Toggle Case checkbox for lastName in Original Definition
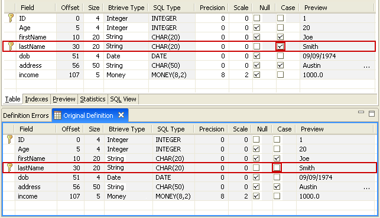This screenshot has height=218, width=380. pos(277,167)
